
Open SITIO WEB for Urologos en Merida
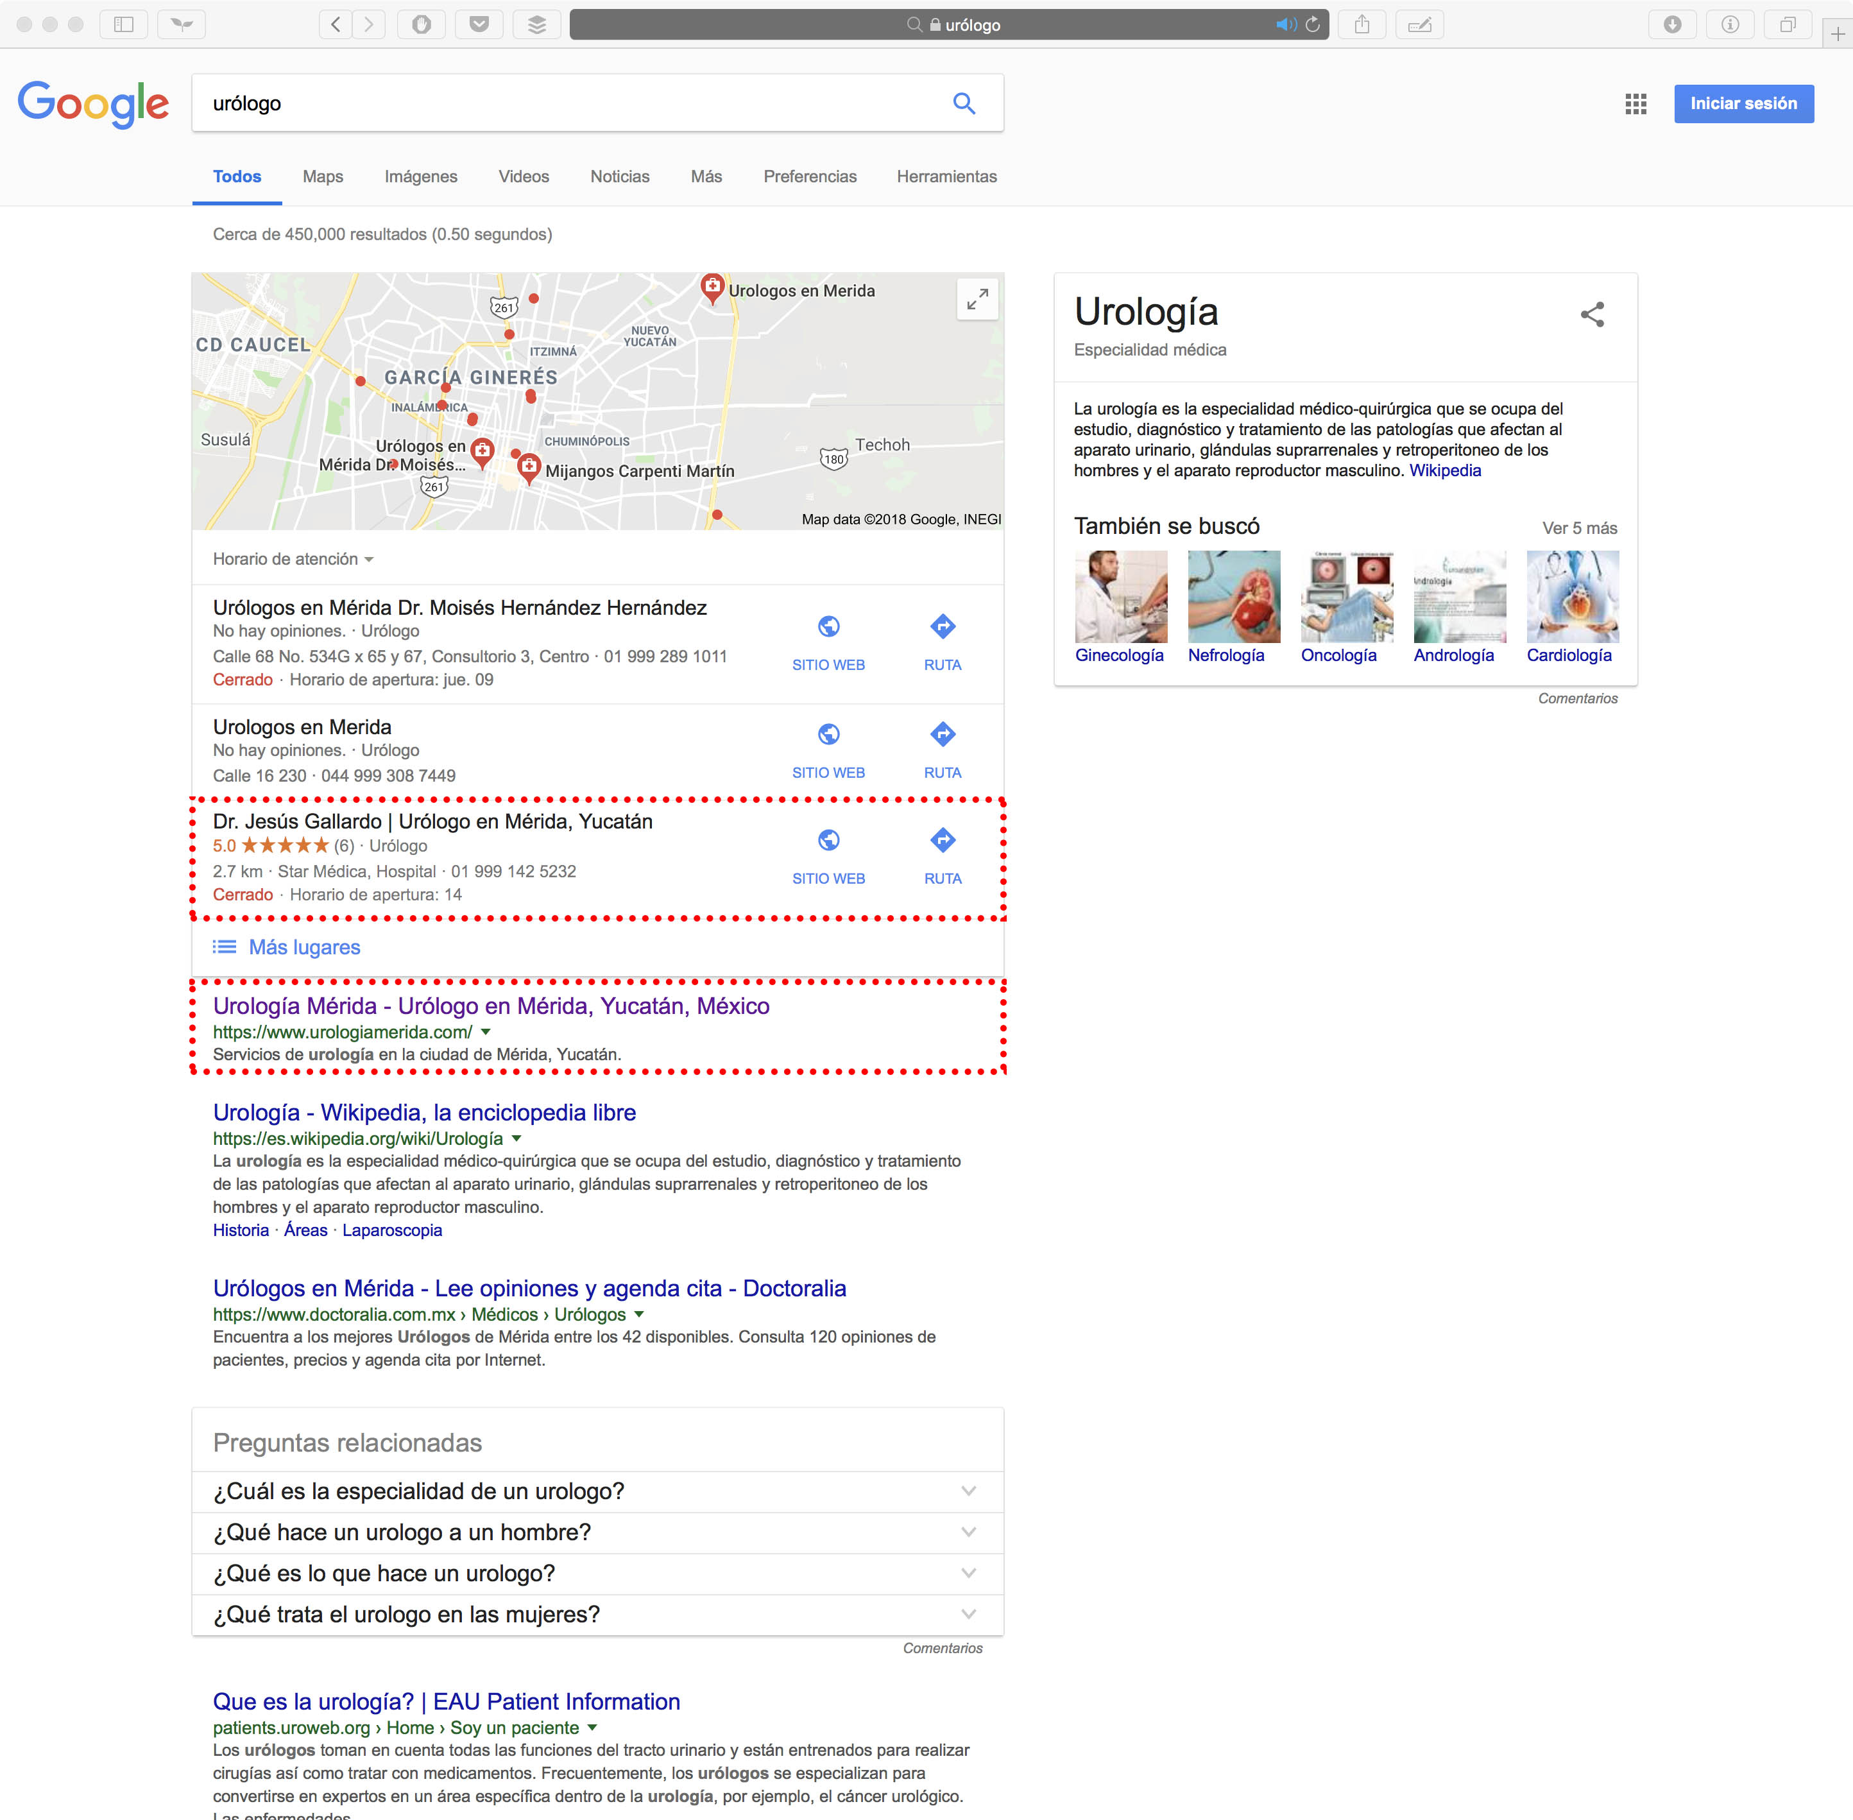tap(828, 751)
